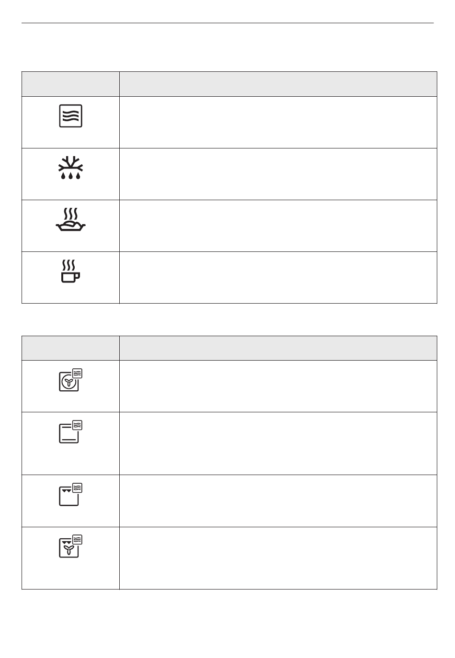Click the empty cell beside the snowflake defrost icon
455x658 pixels.
tap(278, 174)
